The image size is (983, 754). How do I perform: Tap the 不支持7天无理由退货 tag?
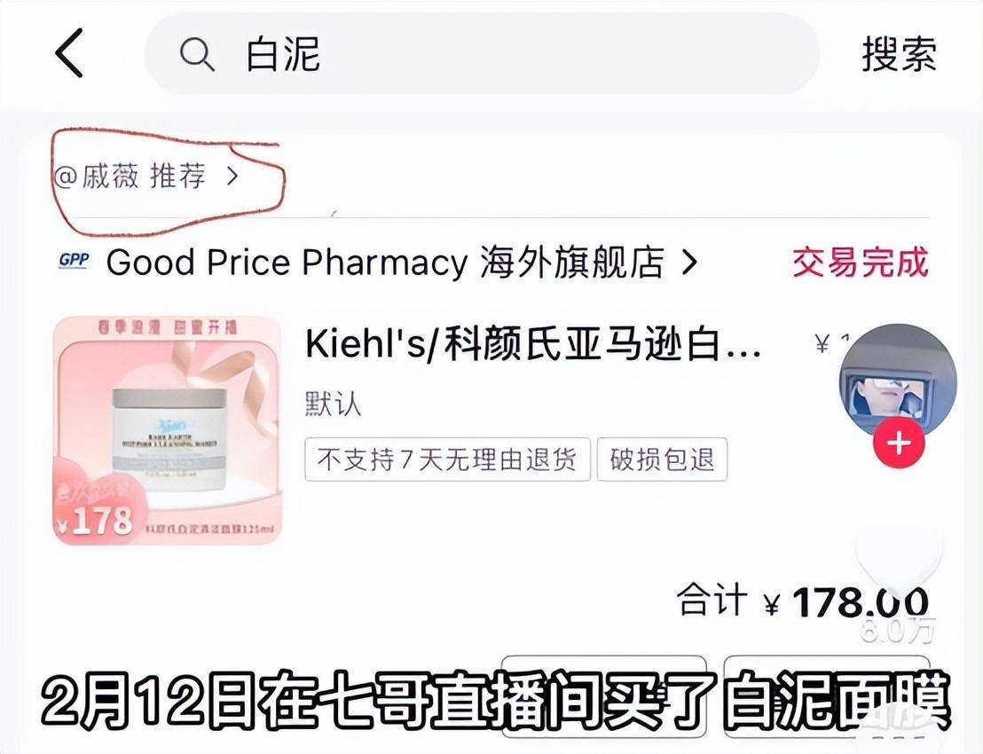(448, 459)
